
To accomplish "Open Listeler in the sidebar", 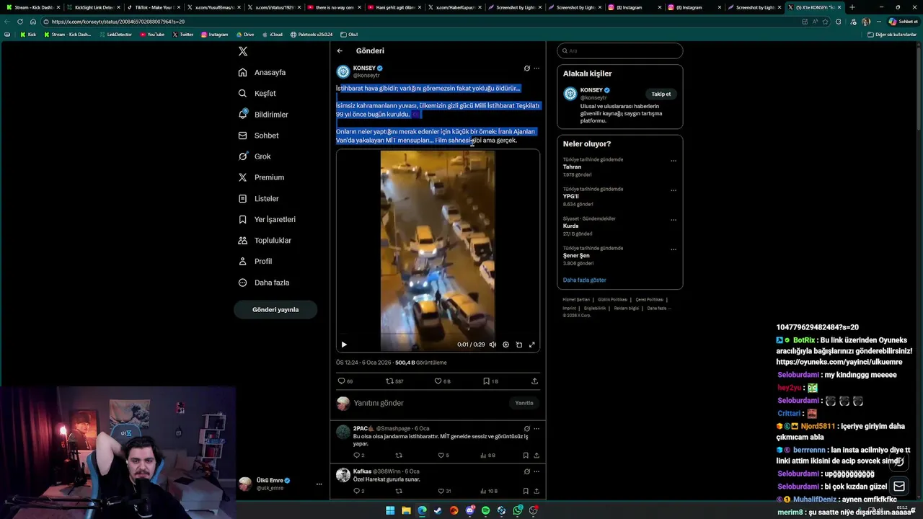I will coord(258,198).
